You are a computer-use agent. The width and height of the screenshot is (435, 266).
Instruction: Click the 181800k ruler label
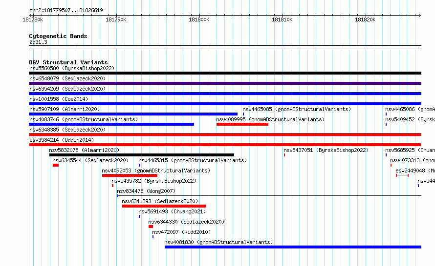click(x=199, y=19)
